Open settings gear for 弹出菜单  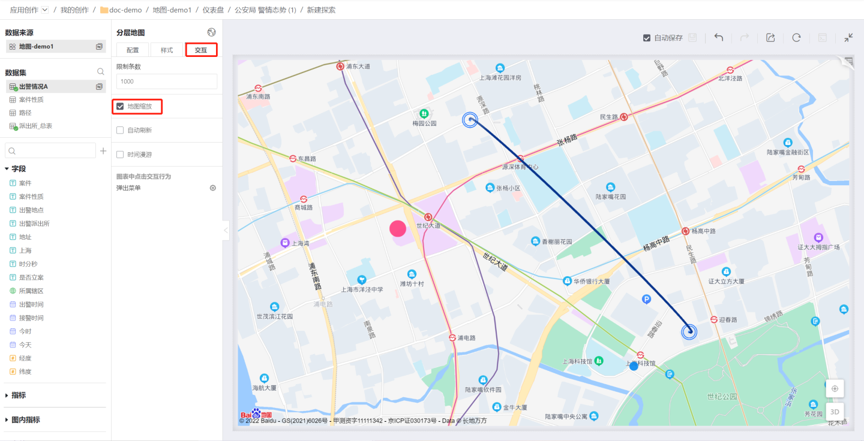click(x=212, y=188)
